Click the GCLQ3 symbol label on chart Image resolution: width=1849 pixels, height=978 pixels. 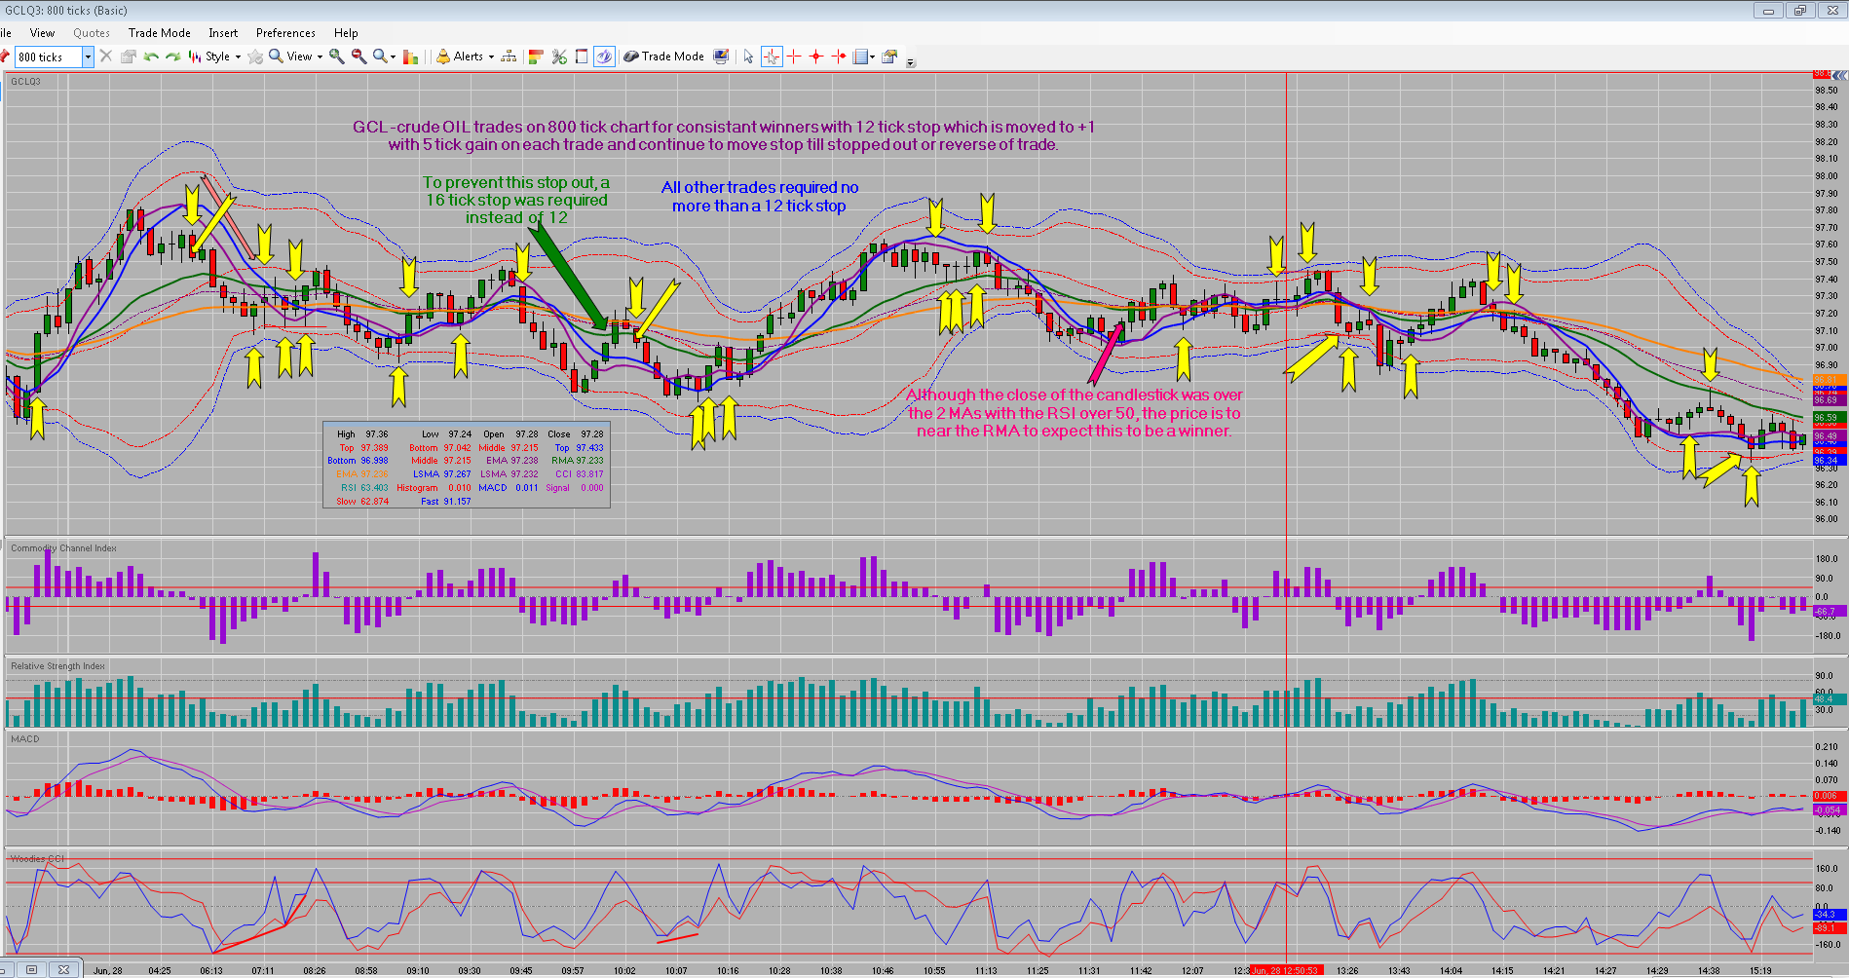[x=25, y=82]
